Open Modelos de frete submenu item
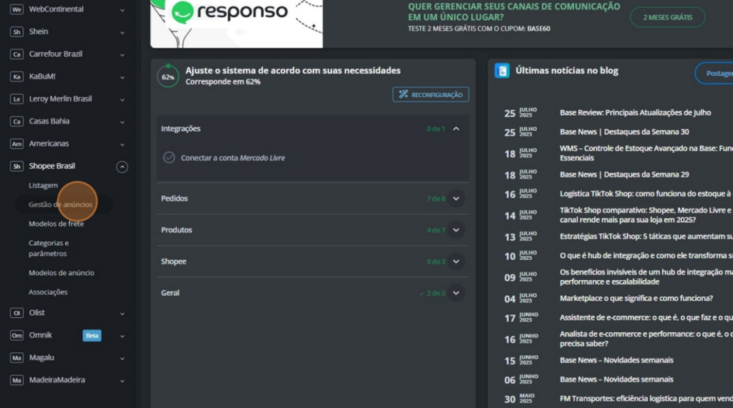Image resolution: width=733 pixels, height=408 pixels. tap(56, 224)
